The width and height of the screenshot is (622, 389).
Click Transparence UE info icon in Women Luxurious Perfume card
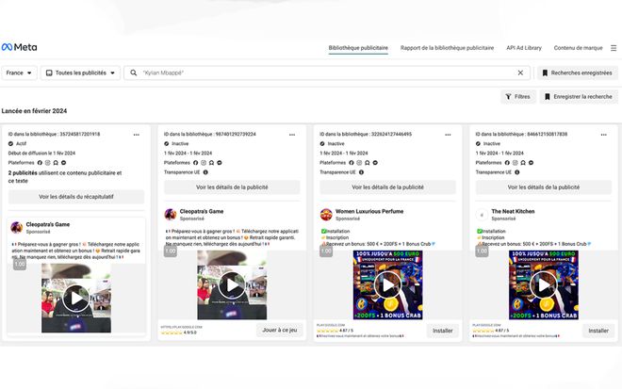361,172
